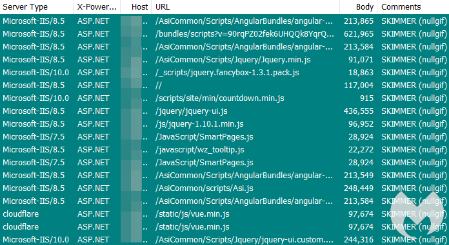
Task: Click the X-Power... column header
Action: click(x=97, y=7)
